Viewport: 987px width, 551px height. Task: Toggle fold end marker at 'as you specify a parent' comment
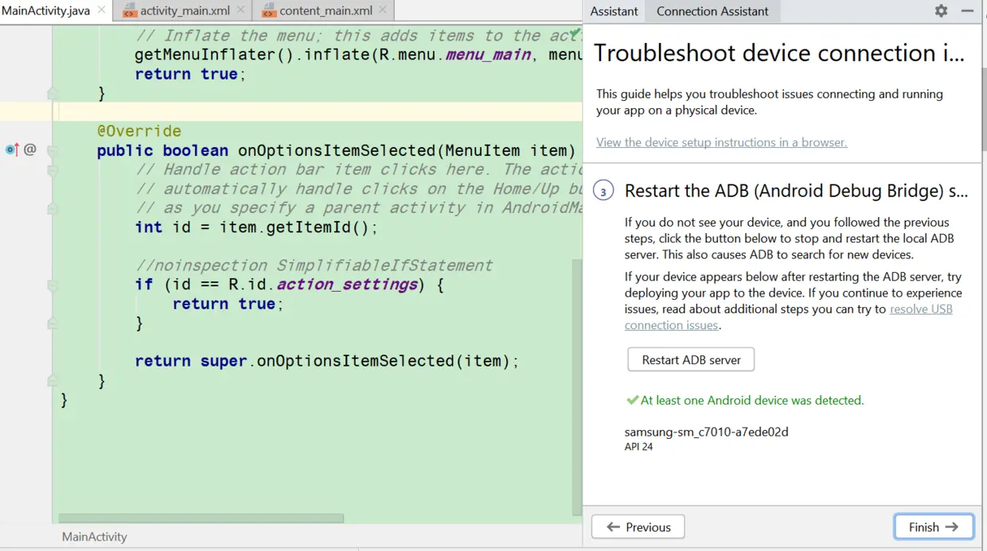click(53, 208)
